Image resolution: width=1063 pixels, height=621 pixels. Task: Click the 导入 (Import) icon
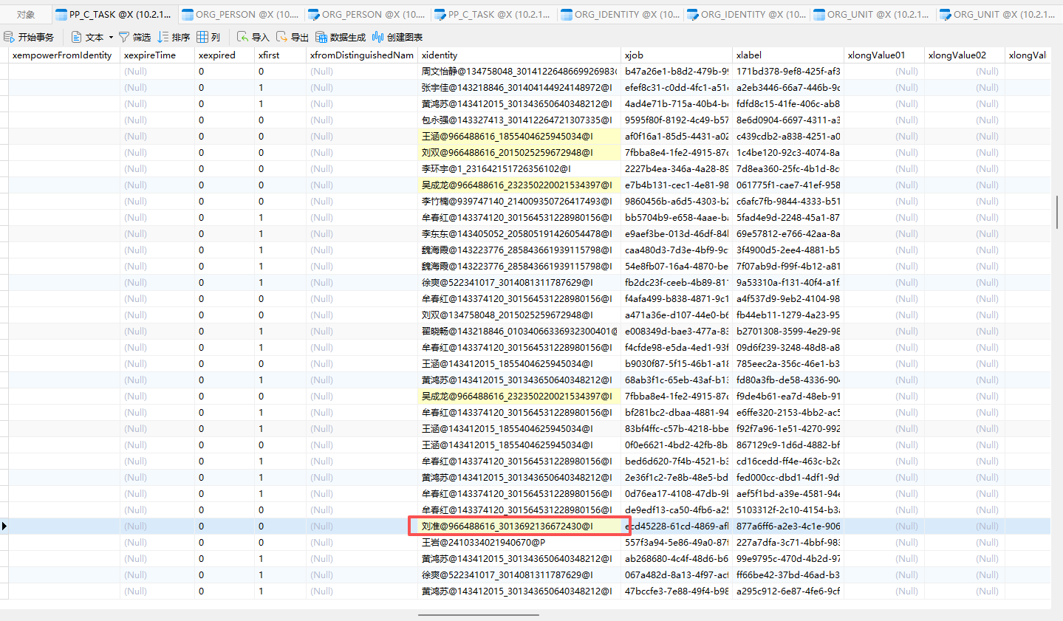click(x=242, y=37)
